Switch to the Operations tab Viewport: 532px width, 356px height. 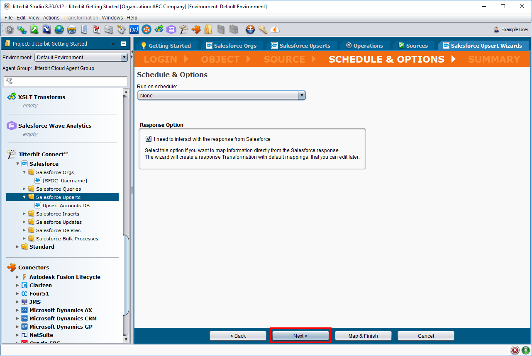point(364,46)
